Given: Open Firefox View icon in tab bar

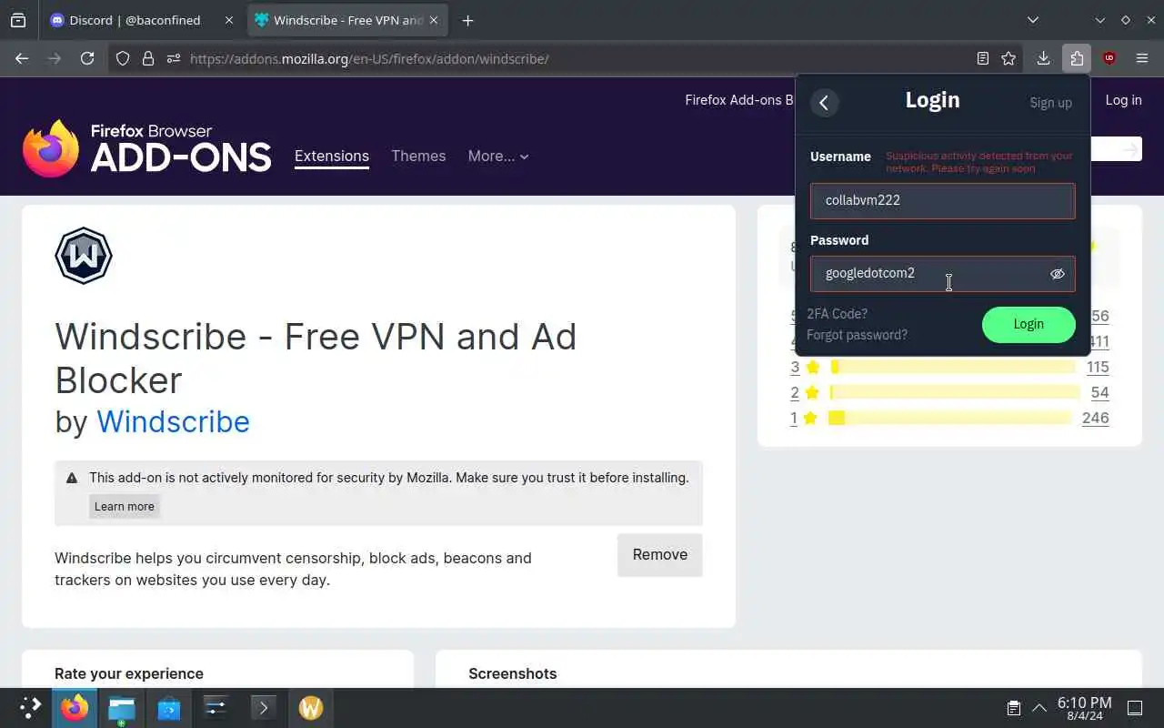Looking at the screenshot, I should [18, 20].
